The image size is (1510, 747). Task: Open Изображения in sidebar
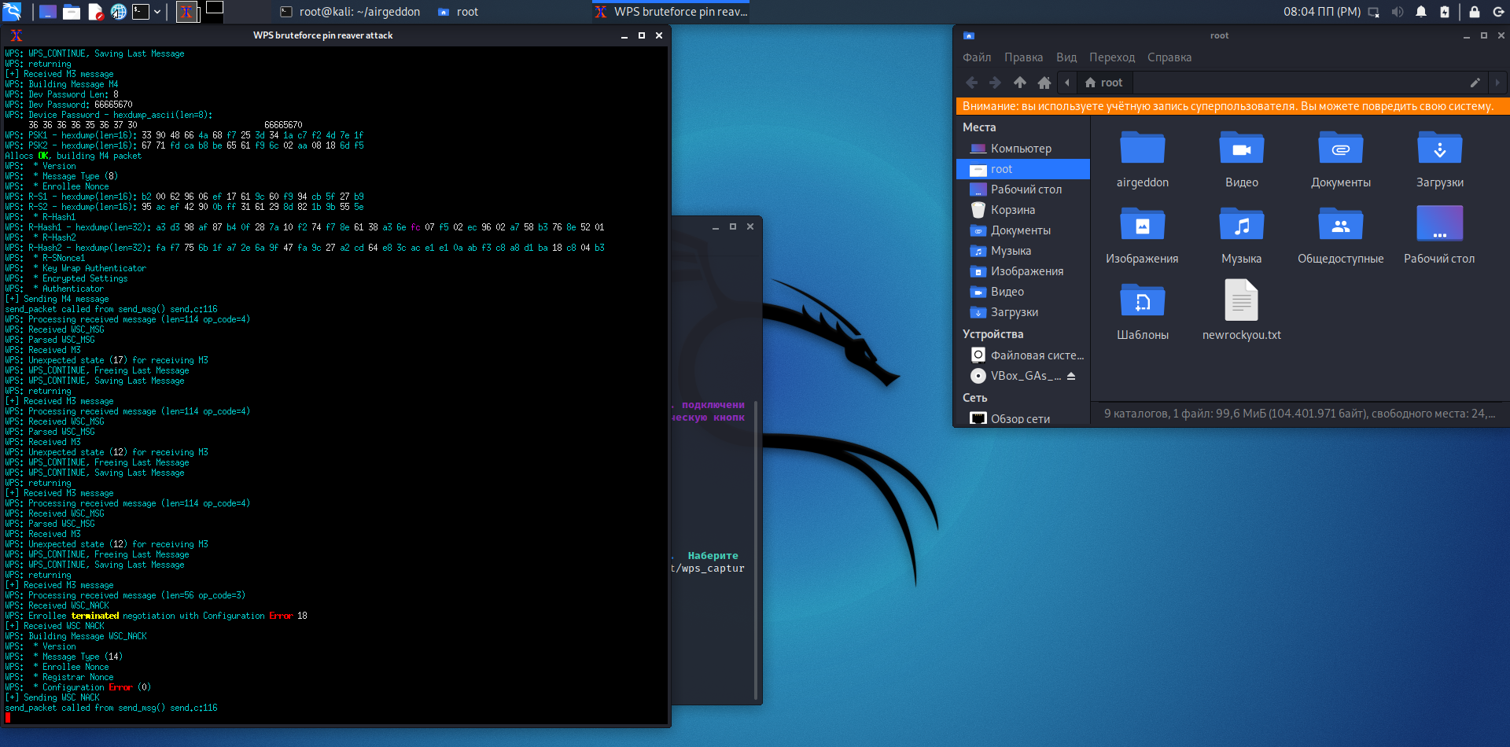pyautogui.click(x=1022, y=271)
